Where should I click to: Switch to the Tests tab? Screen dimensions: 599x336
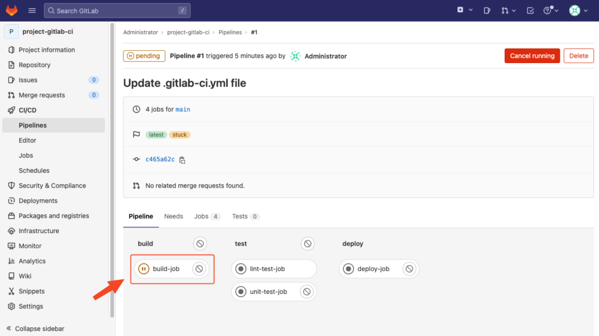point(246,216)
